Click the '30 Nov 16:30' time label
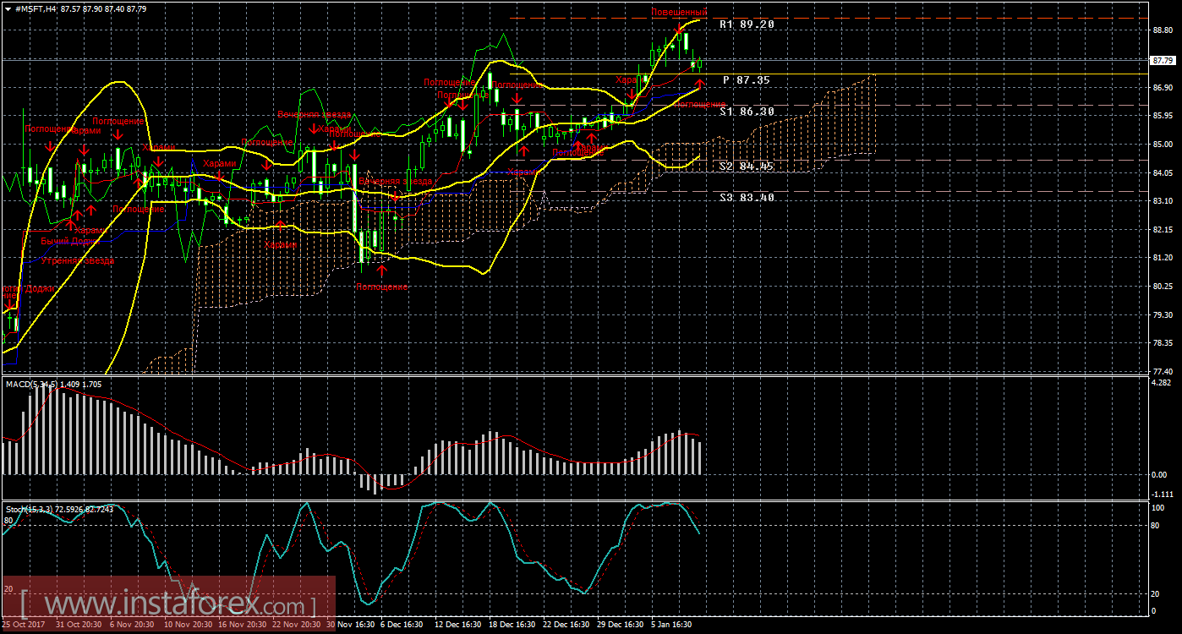Image resolution: width=1182 pixels, height=634 pixels. pos(350,625)
